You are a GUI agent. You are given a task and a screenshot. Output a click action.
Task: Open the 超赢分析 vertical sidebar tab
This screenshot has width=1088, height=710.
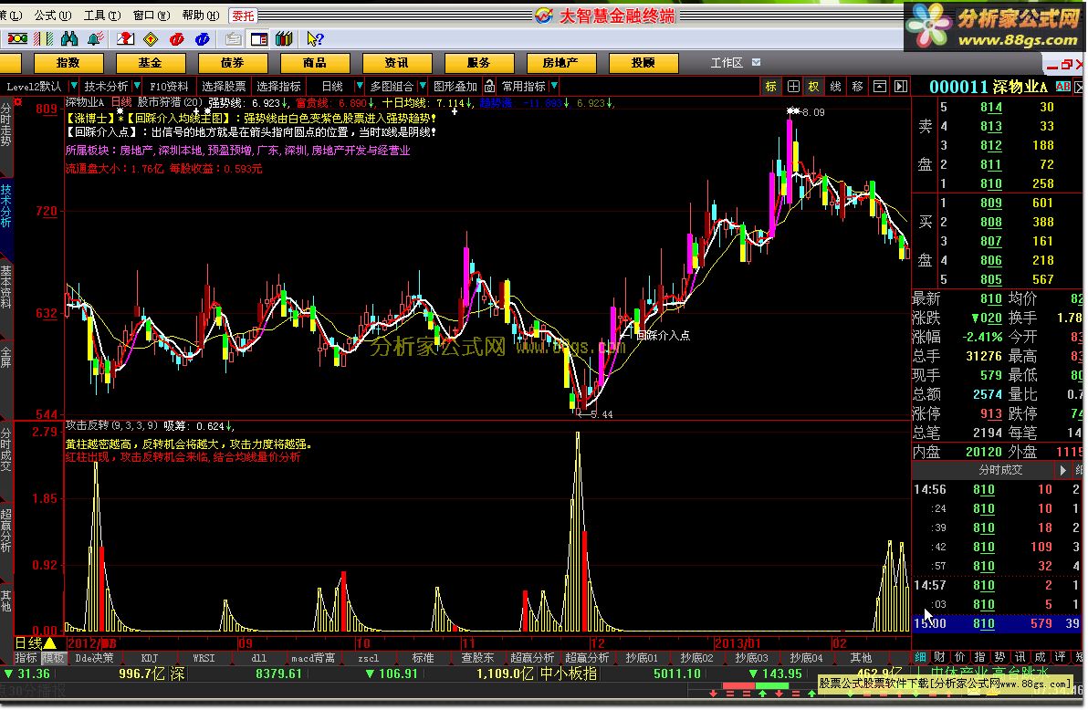pyautogui.click(x=5, y=531)
